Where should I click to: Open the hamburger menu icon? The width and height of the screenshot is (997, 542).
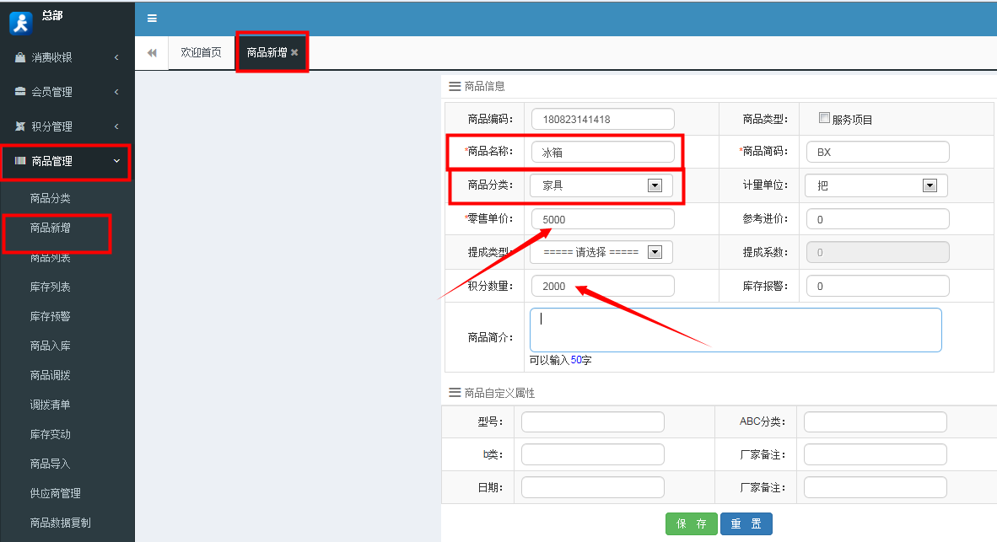click(153, 18)
